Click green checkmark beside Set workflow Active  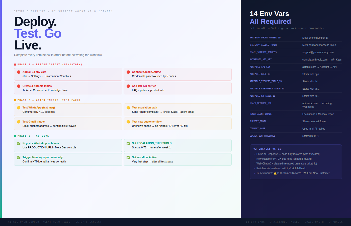coord(128,157)
